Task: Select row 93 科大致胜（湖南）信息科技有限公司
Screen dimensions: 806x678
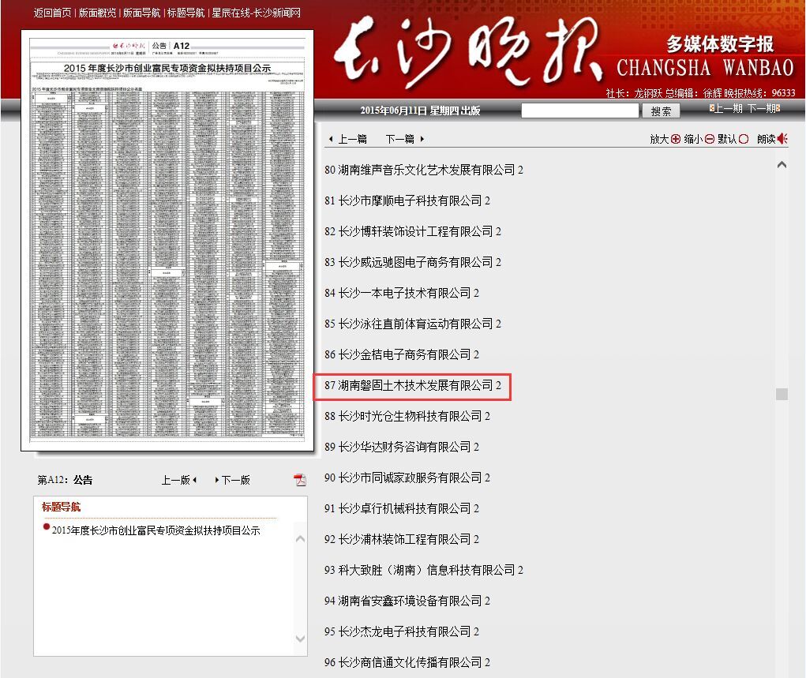Action: [x=424, y=570]
